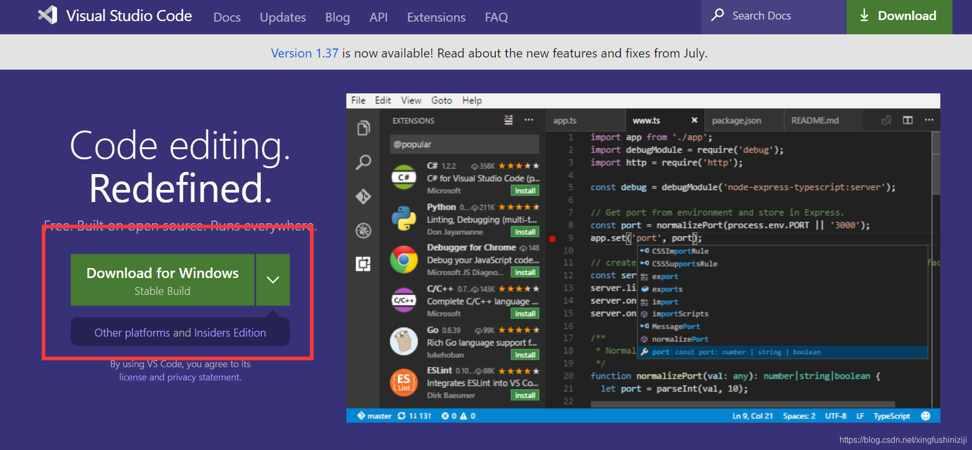Click the master branch status item
972x450 pixels.
374,416
